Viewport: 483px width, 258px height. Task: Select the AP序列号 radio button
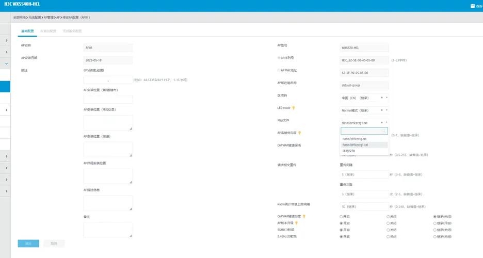click(x=279, y=58)
